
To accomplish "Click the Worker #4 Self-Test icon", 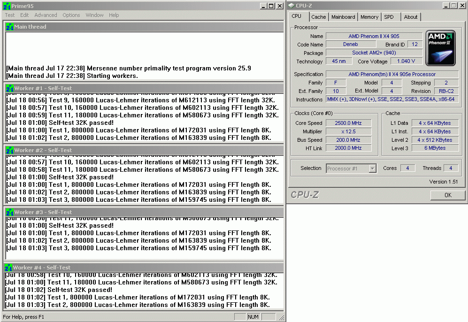I will [8, 268].
